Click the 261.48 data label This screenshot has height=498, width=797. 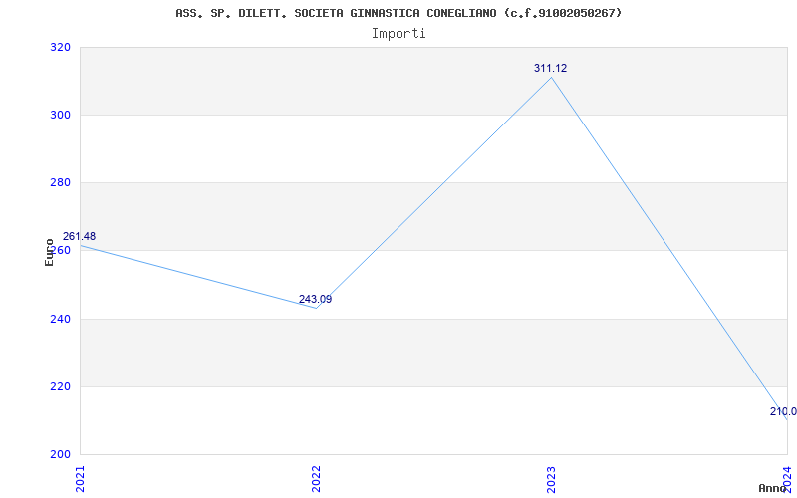tap(79, 236)
